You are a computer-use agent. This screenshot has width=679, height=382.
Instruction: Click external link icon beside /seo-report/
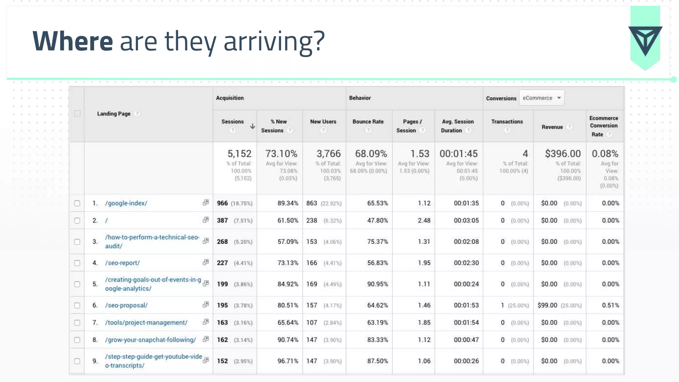tap(206, 262)
